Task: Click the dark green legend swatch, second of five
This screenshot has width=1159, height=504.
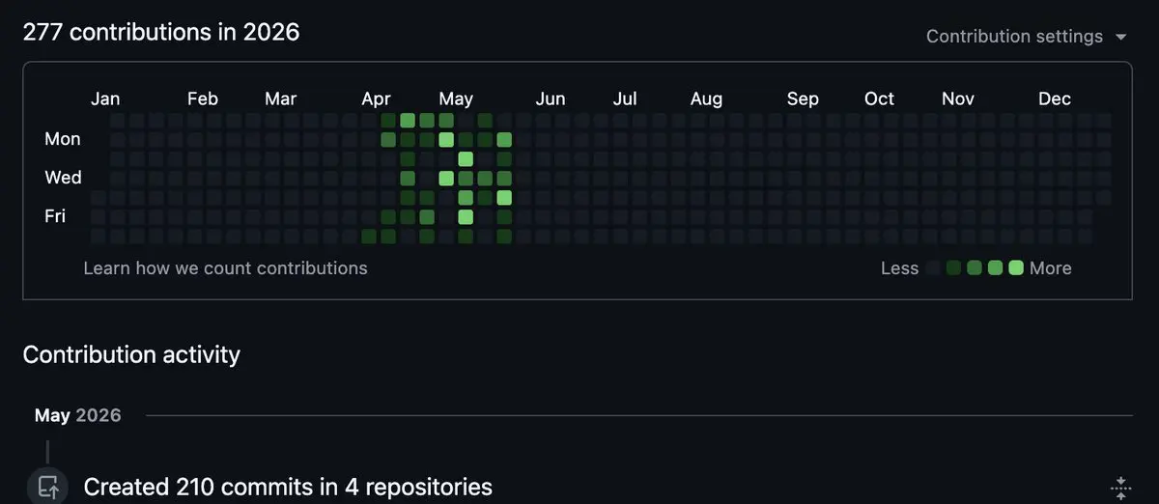Action: pos(953,268)
